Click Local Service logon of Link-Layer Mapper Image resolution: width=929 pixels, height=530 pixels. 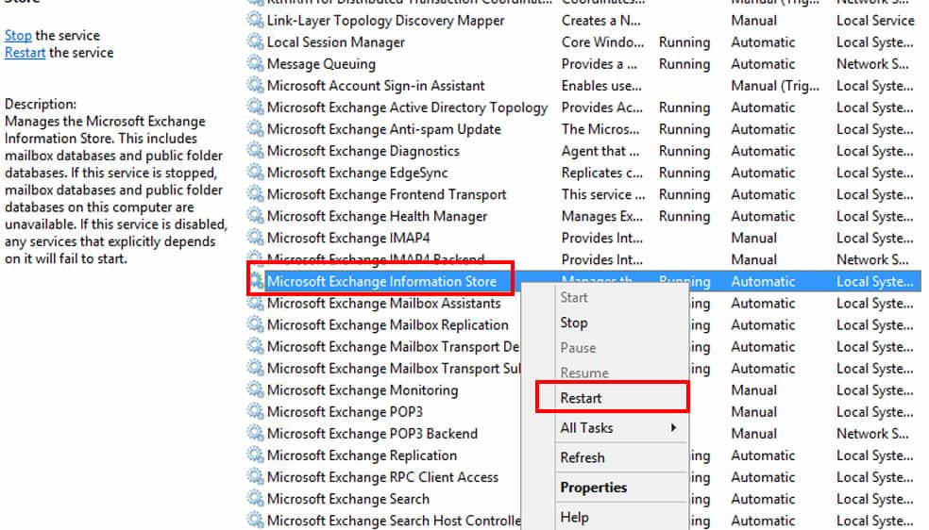(x=875, y=20)
